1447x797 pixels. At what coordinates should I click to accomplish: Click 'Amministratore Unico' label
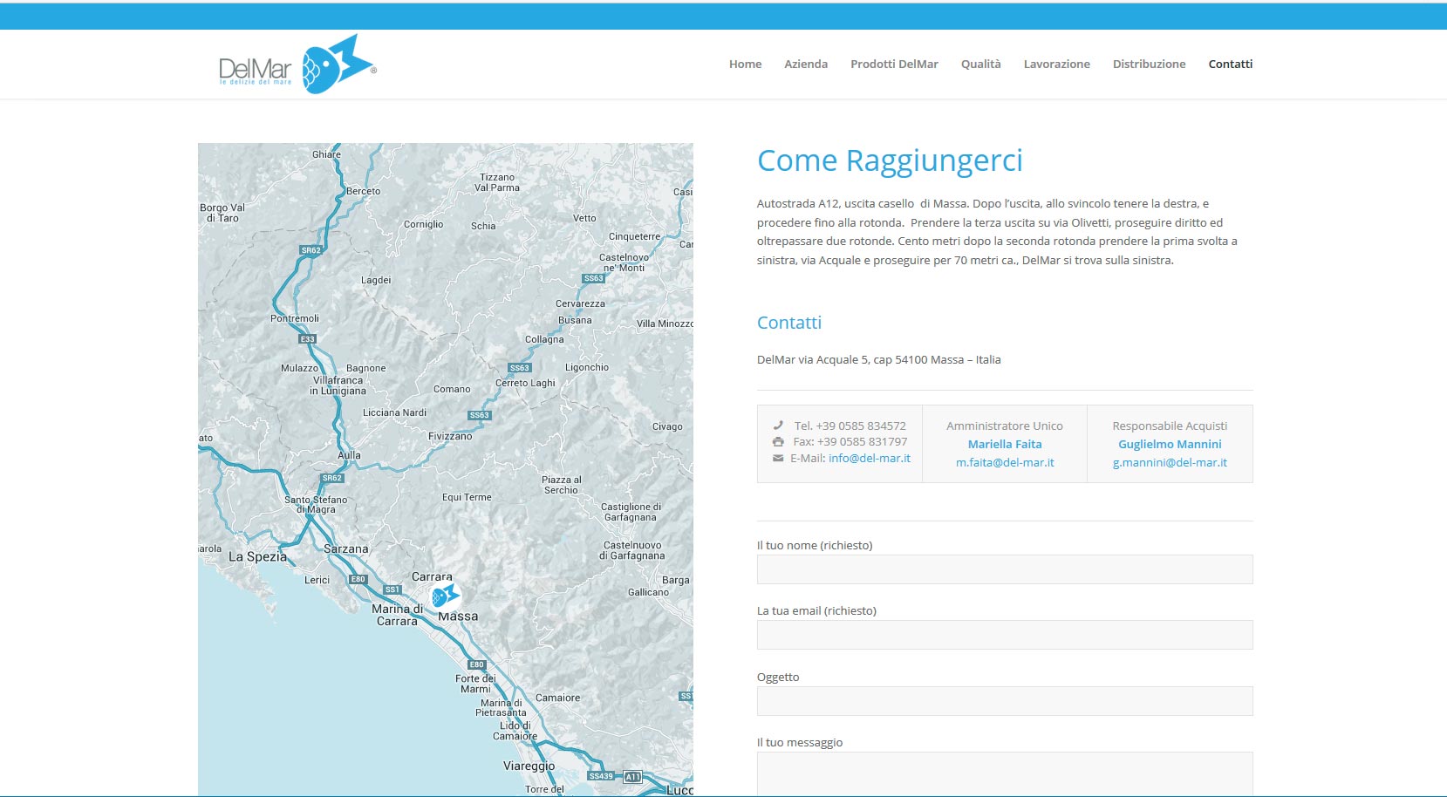tap(1005, 426)
